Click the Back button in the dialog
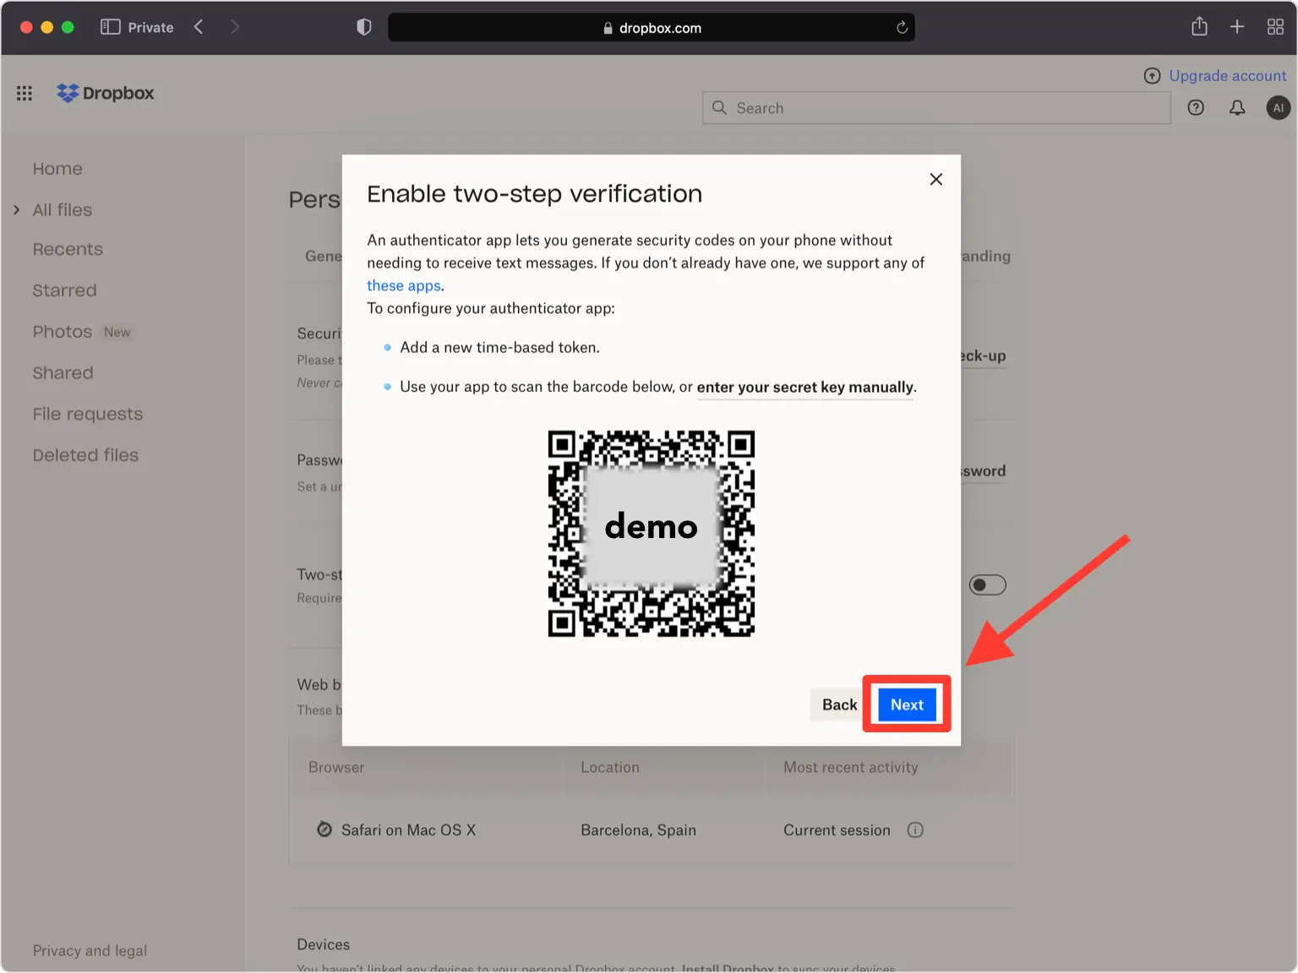 coord(839,704)
